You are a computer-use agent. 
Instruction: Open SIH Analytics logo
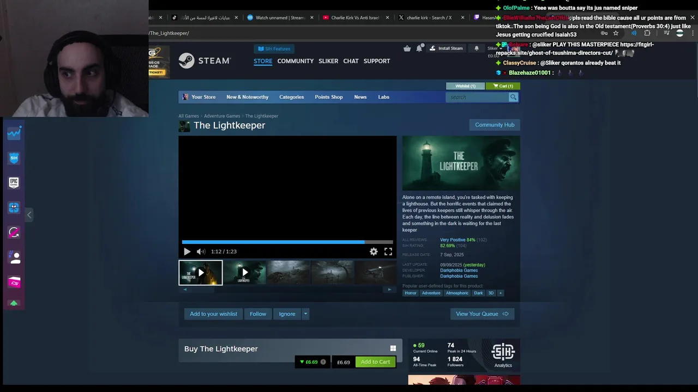coord(503,355)
